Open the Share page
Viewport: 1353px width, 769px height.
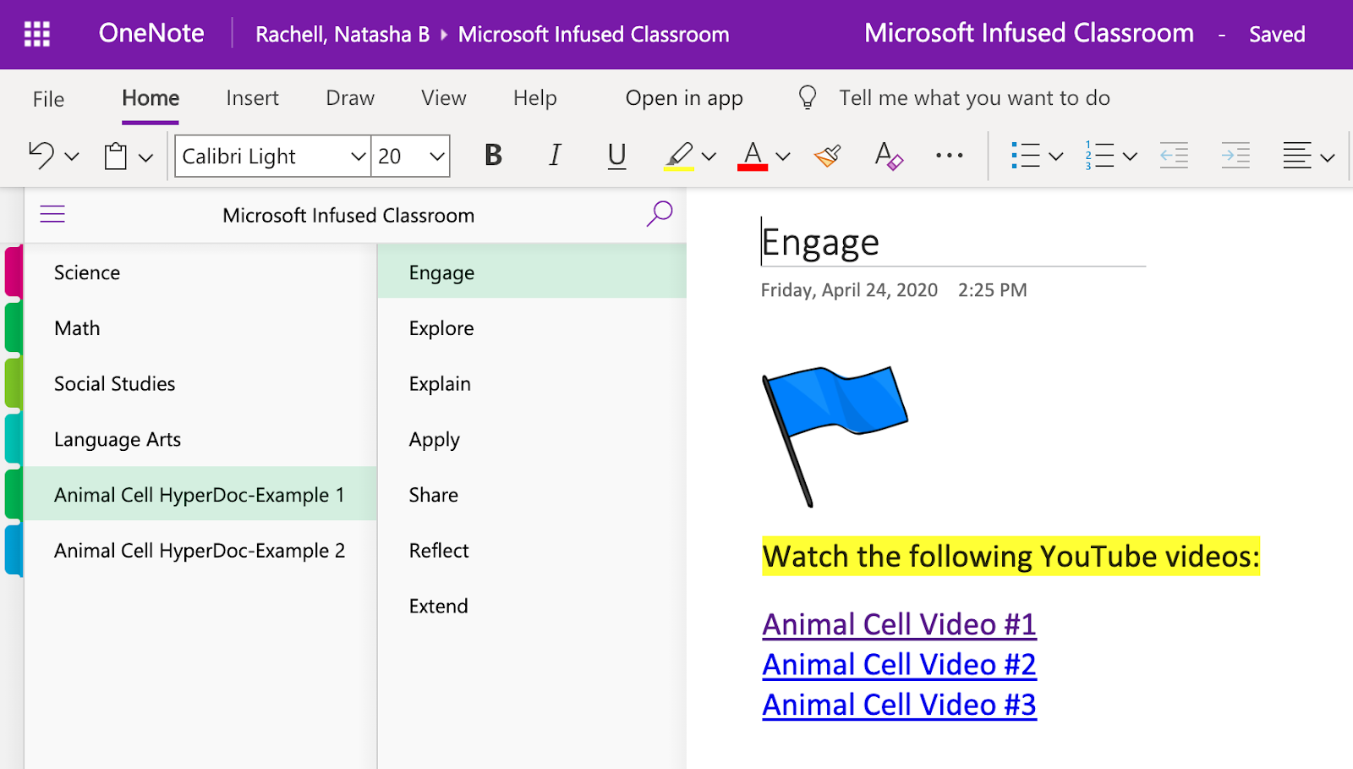click(532, 495)
